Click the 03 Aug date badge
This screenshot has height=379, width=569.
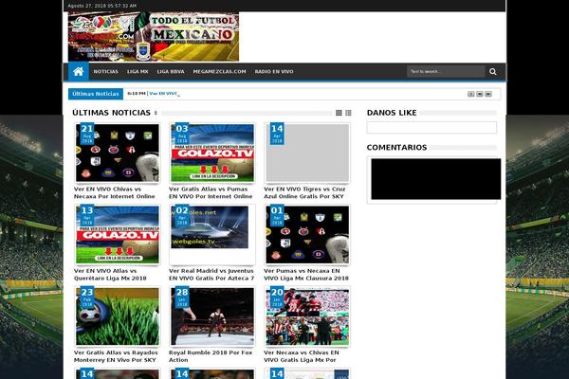[182, 134]
